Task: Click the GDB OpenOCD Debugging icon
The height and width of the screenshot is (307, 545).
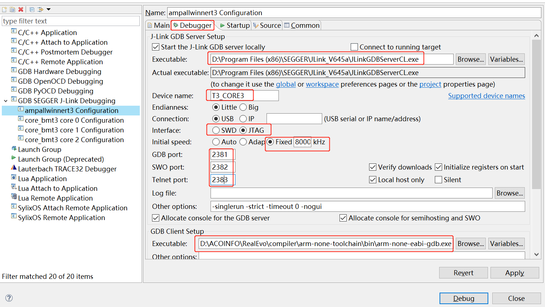Action: click(x=14, y=80)
